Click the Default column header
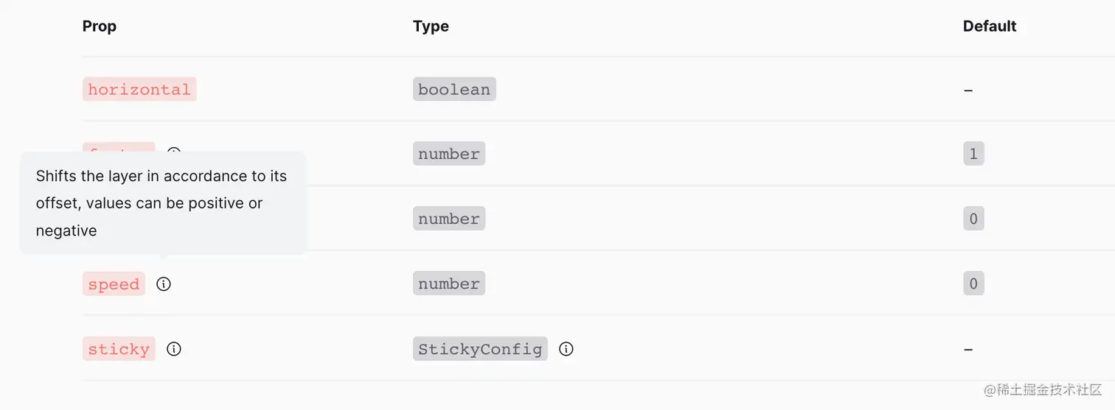1115x410 pixels. (x=990, y=26)
